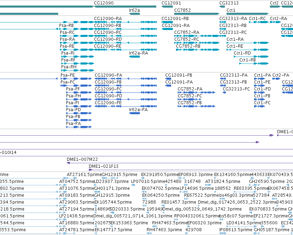
Task: Click transcript label CG7852-RB
Action: coord(188,46)
